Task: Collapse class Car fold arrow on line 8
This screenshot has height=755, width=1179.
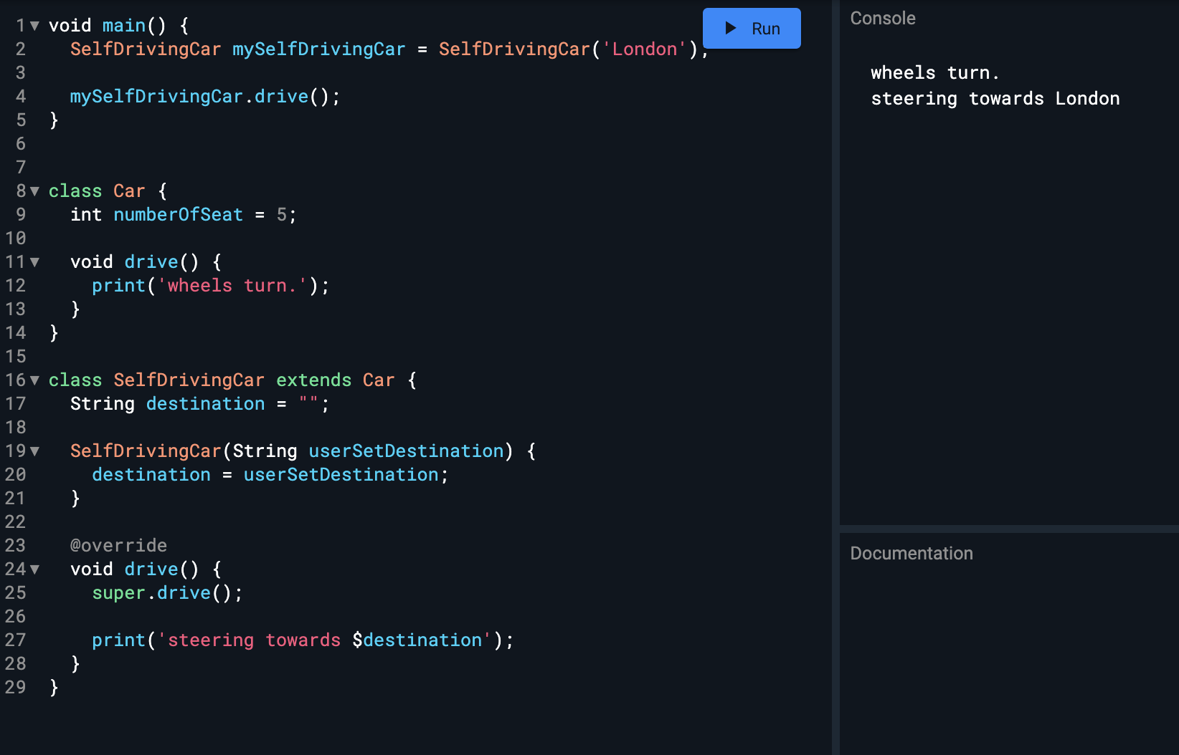Action: [x=34, y=191]
